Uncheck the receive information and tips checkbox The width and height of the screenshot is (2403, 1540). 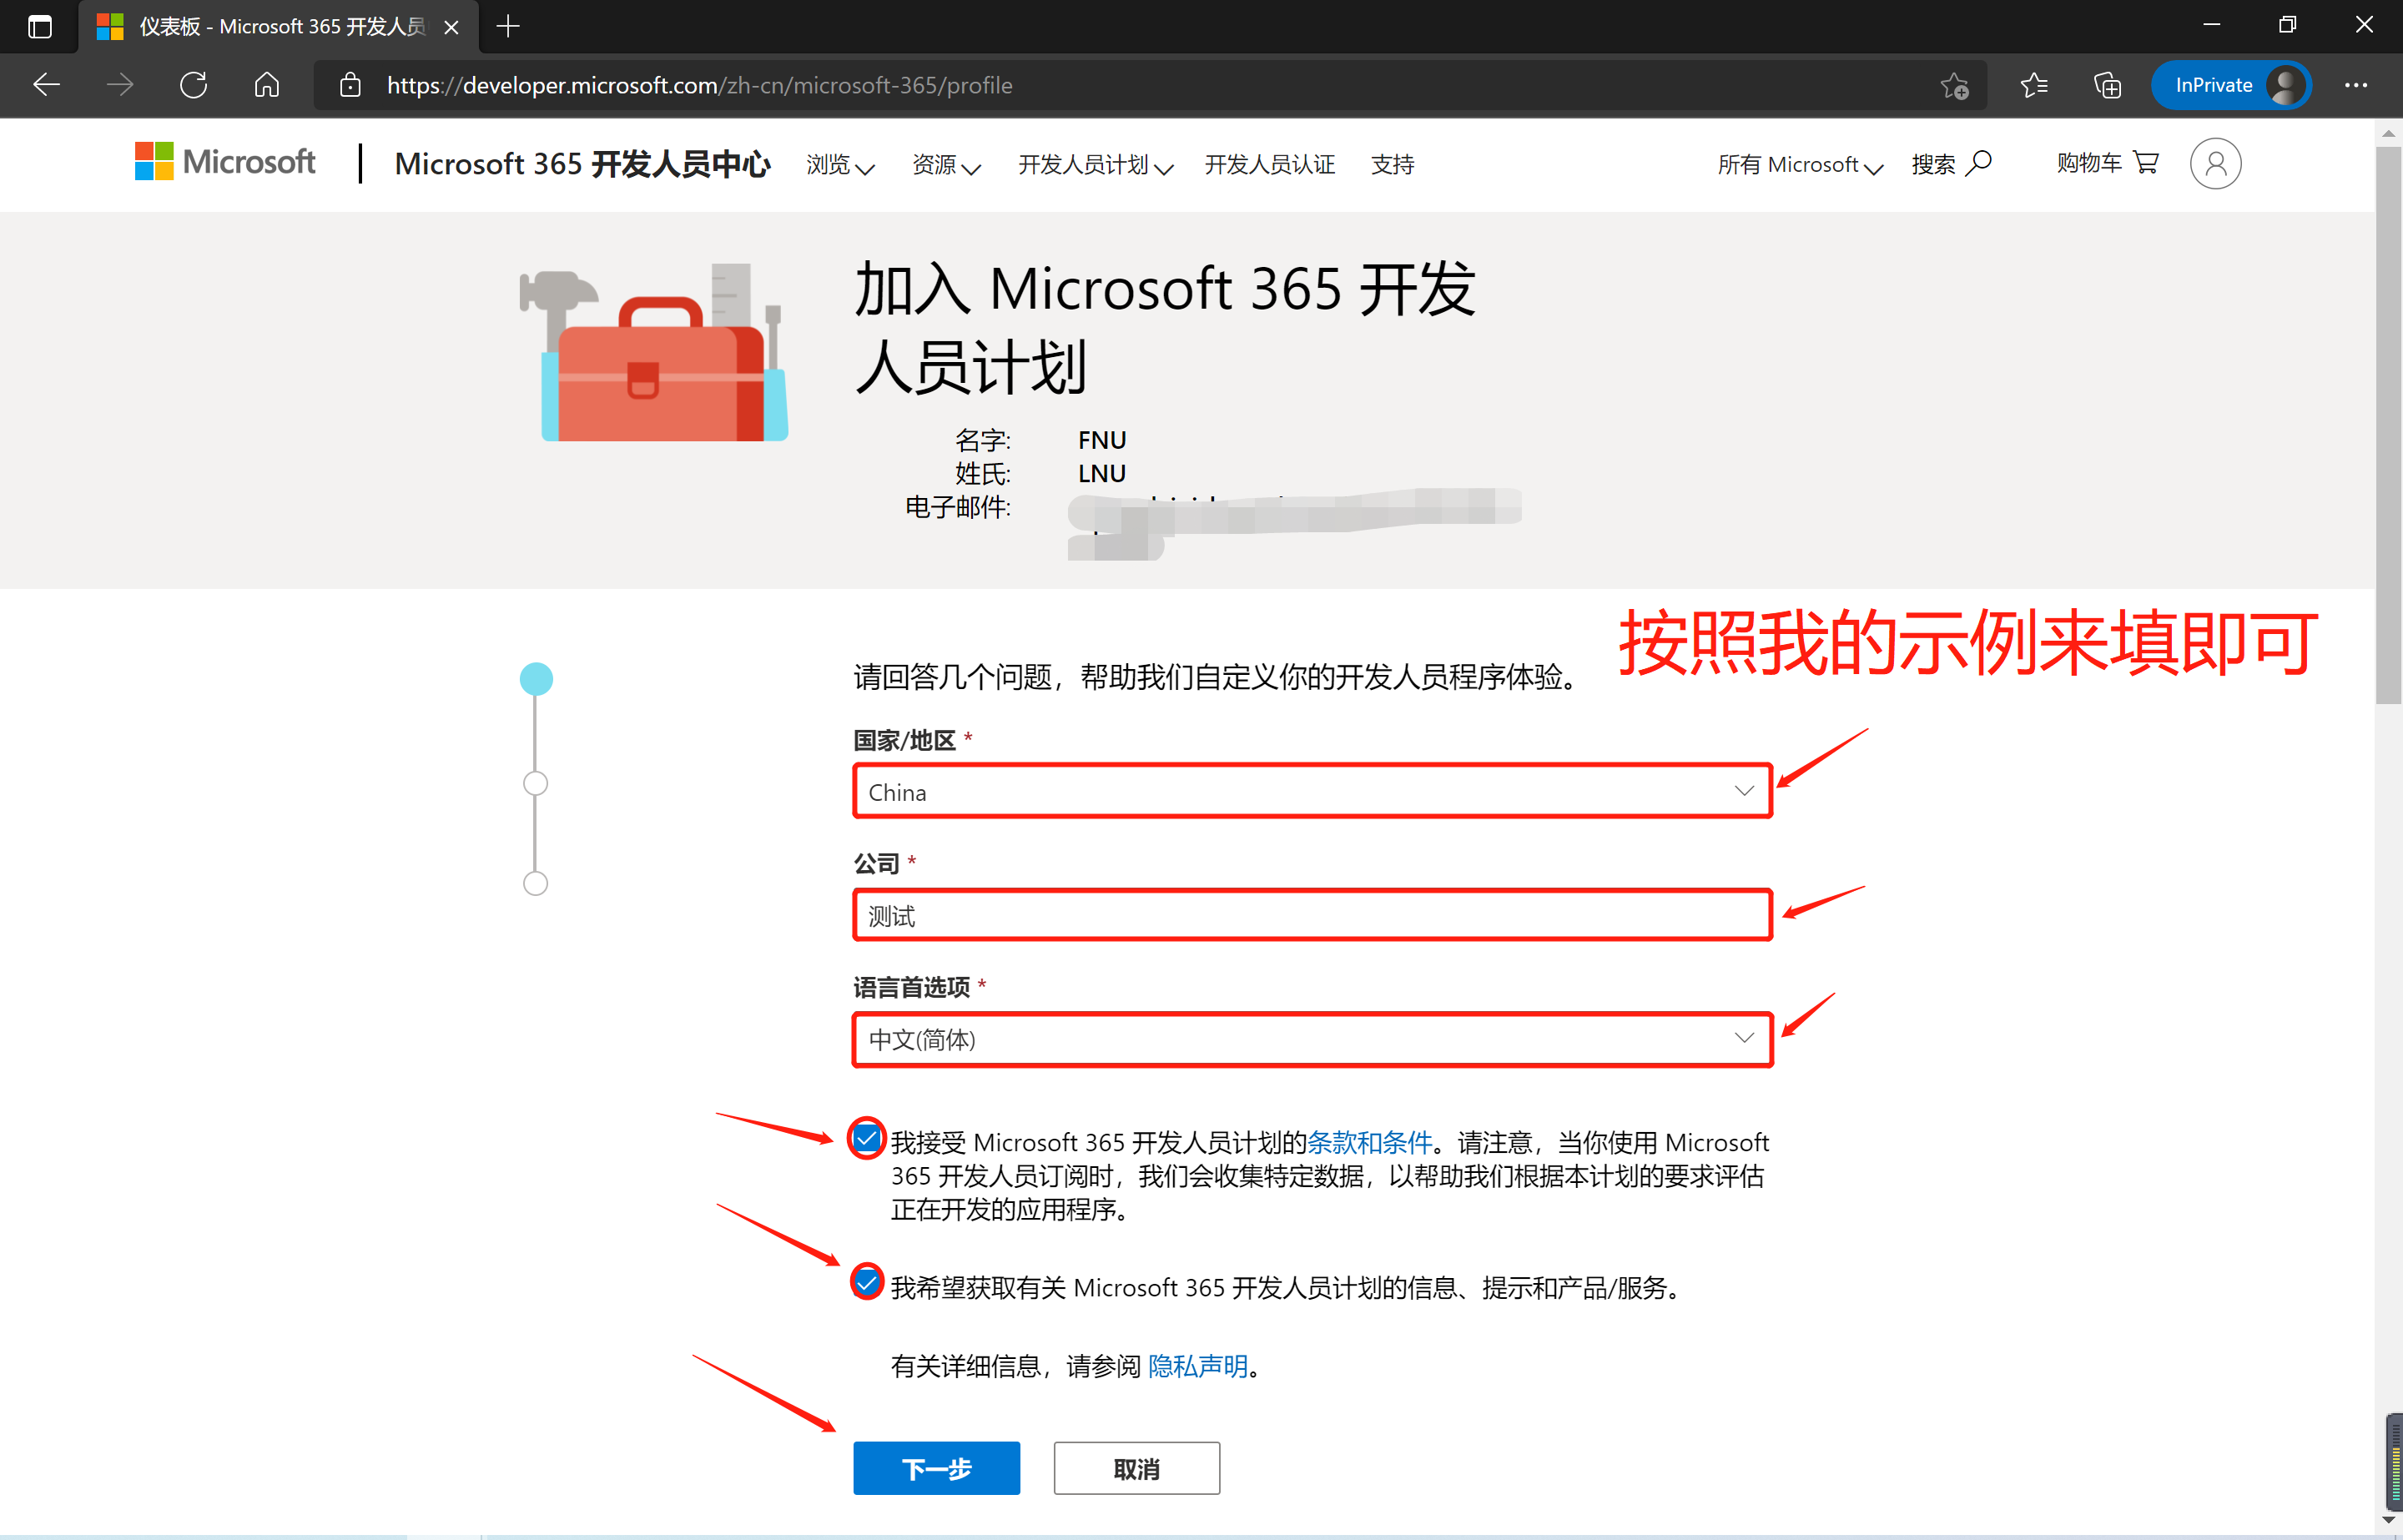[x=866, y=1282]
